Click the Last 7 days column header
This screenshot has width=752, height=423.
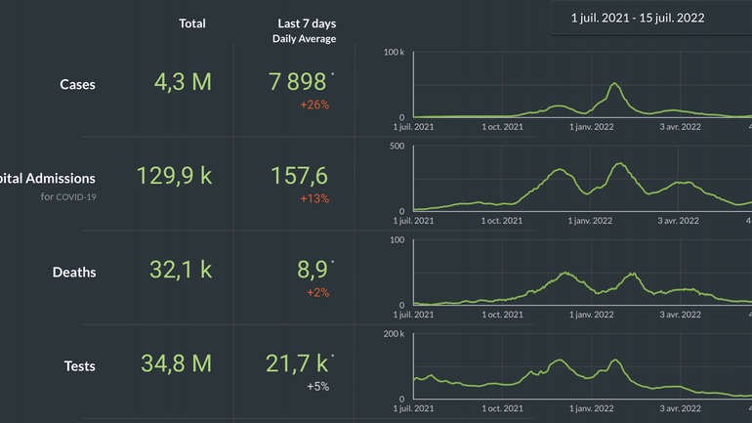pyautogui.click(x=307, y=23)
